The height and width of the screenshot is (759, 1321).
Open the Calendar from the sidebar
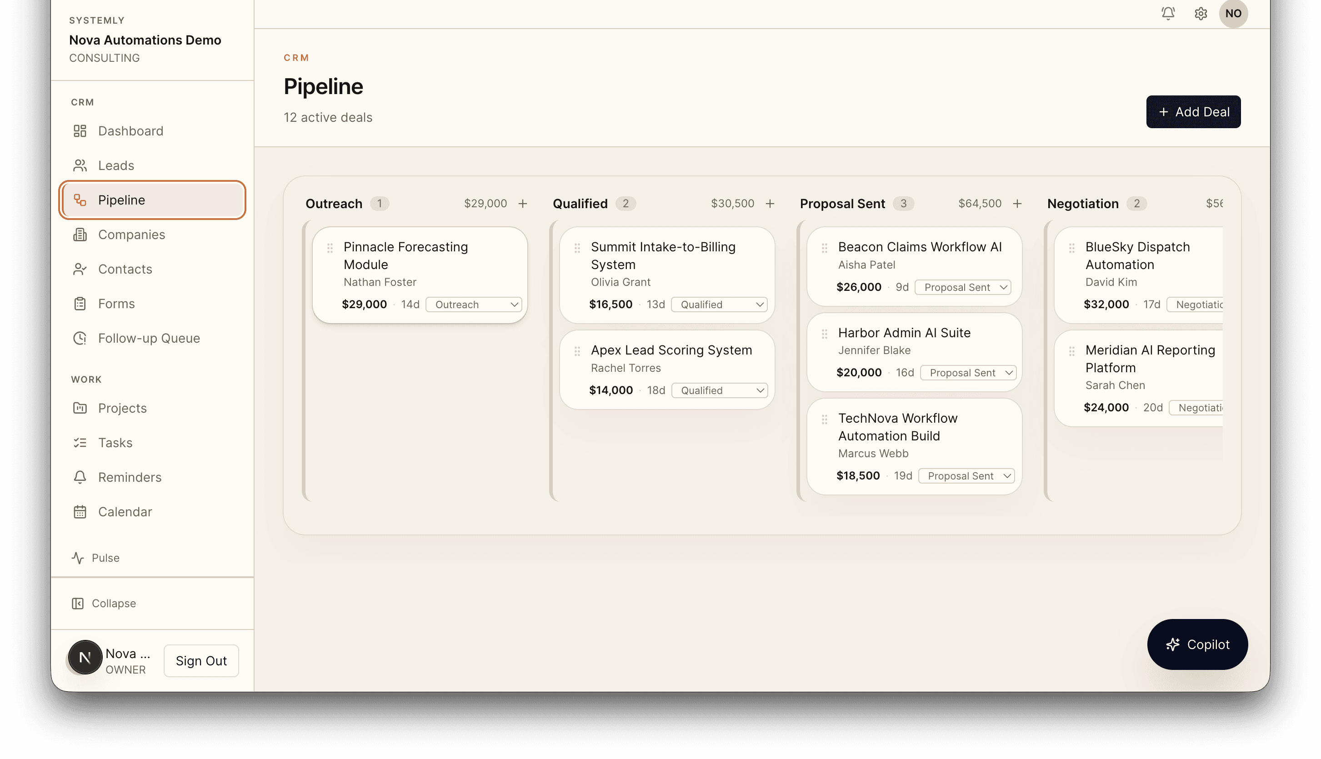tap(80, 511)
